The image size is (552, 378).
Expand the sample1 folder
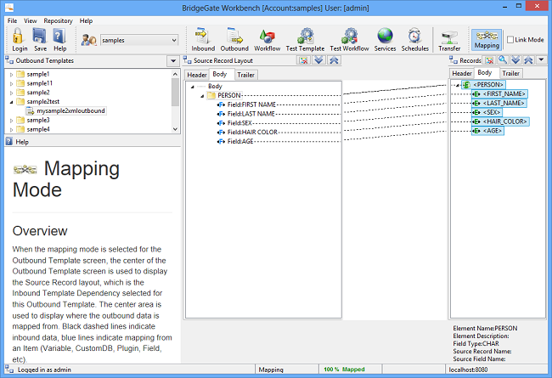pyautogui.click(x=11, y=75)
